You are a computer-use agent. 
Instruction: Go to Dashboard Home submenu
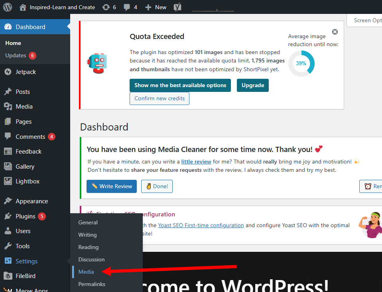13,43
